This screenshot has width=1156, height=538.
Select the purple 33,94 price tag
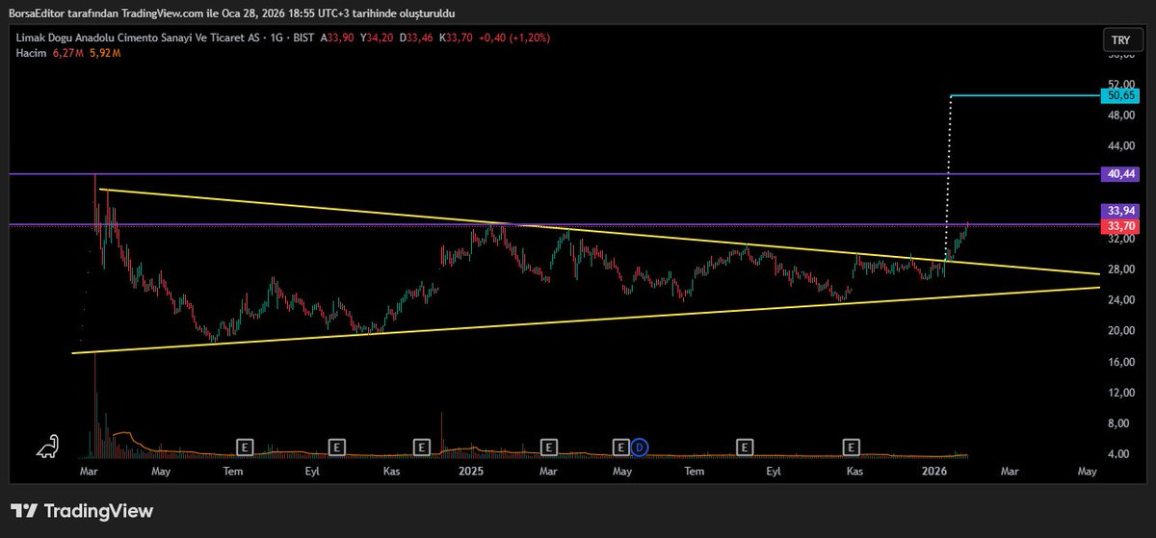(x=1122, y=211)
